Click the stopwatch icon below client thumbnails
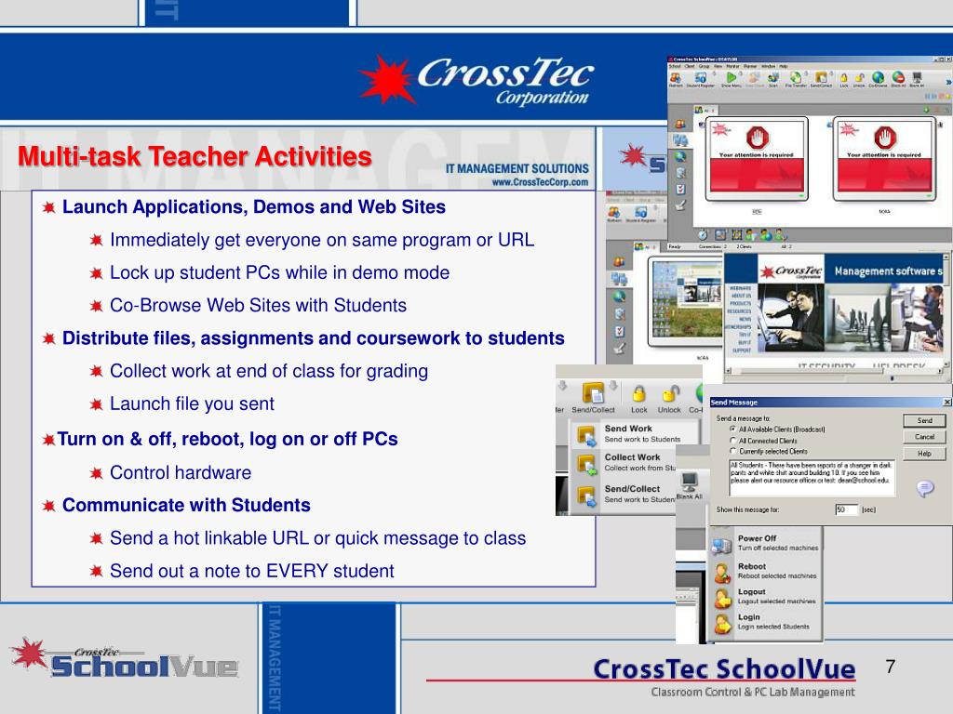The height and width of the screenshot is (714, 953). click(x=703, y=234)
